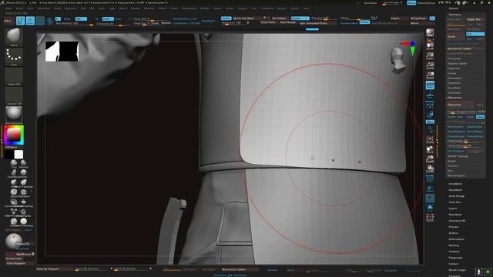The width and height of the screenshot is (493, 277).
Task: Click the Actual size icon
Action: point(430,65)
